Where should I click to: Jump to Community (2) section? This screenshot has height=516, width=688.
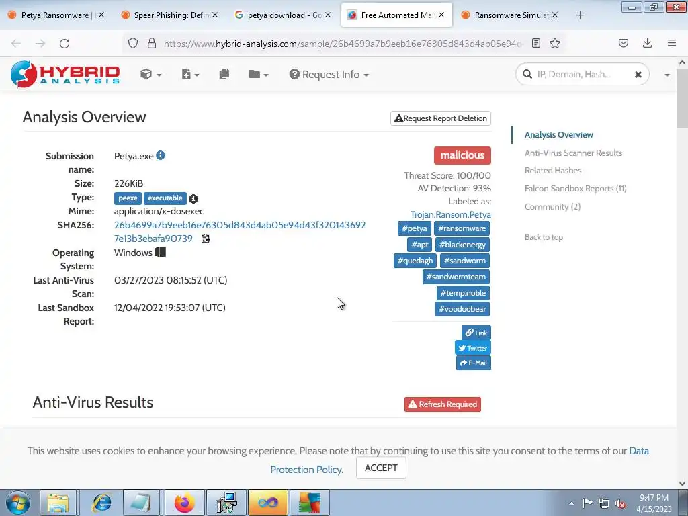click(x=552, y=207)
